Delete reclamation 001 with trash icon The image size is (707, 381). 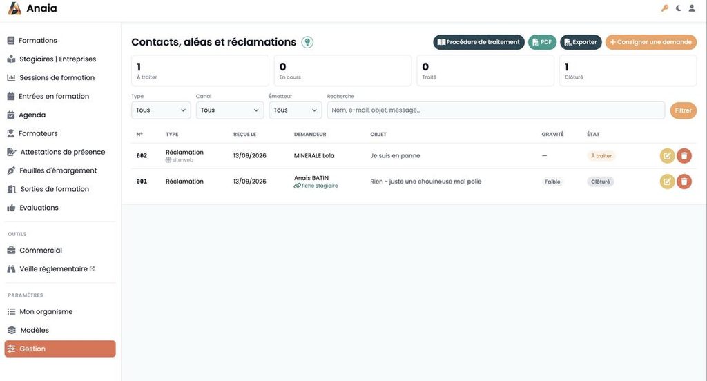click(684, 182)
